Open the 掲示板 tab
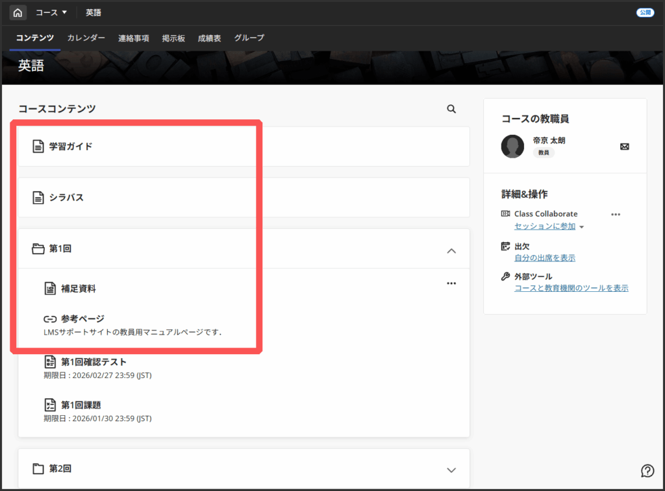Image resolution: width=665 pixels, height=491 pixels. coord(173,38)
